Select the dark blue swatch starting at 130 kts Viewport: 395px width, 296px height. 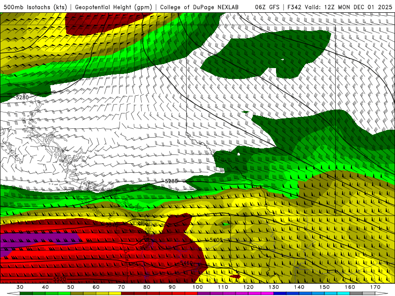280,294
